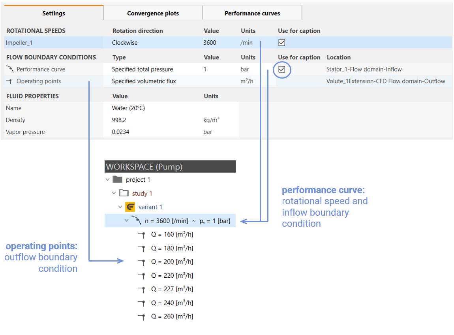The height and width of the screenshot is (335, 454).
Task: Click the operating point icon for Q = 160
Action: pos(142,234)
